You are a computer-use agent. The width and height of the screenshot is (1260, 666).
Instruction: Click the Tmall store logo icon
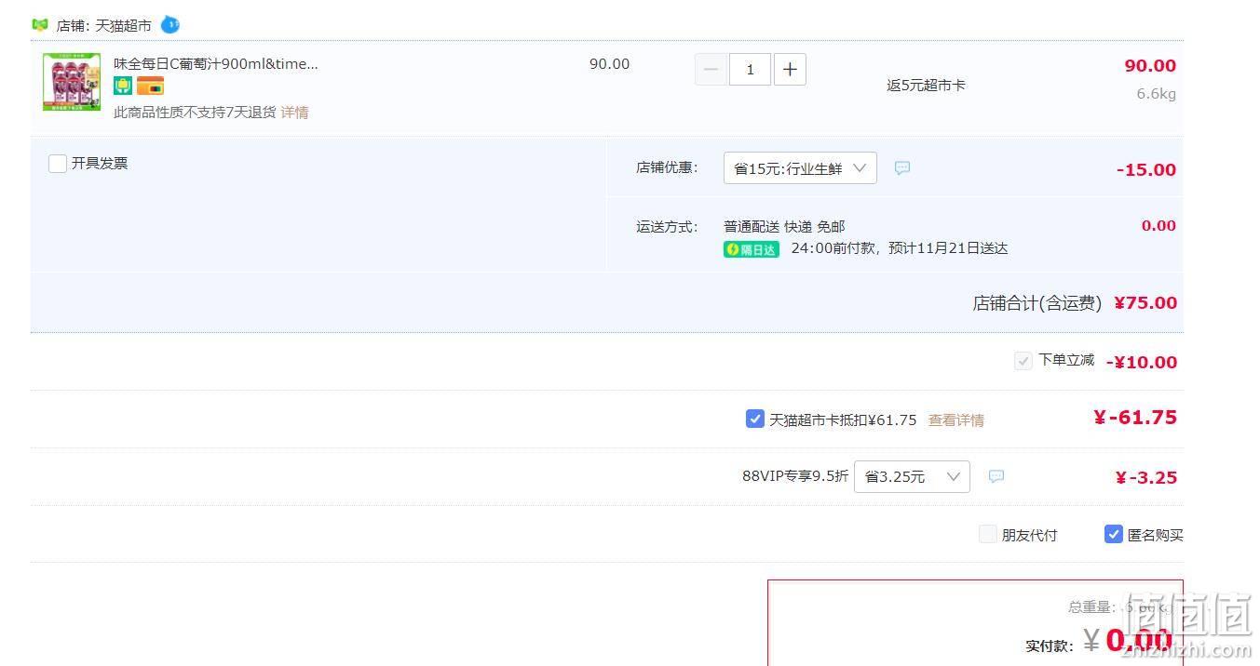pos(40,25)
